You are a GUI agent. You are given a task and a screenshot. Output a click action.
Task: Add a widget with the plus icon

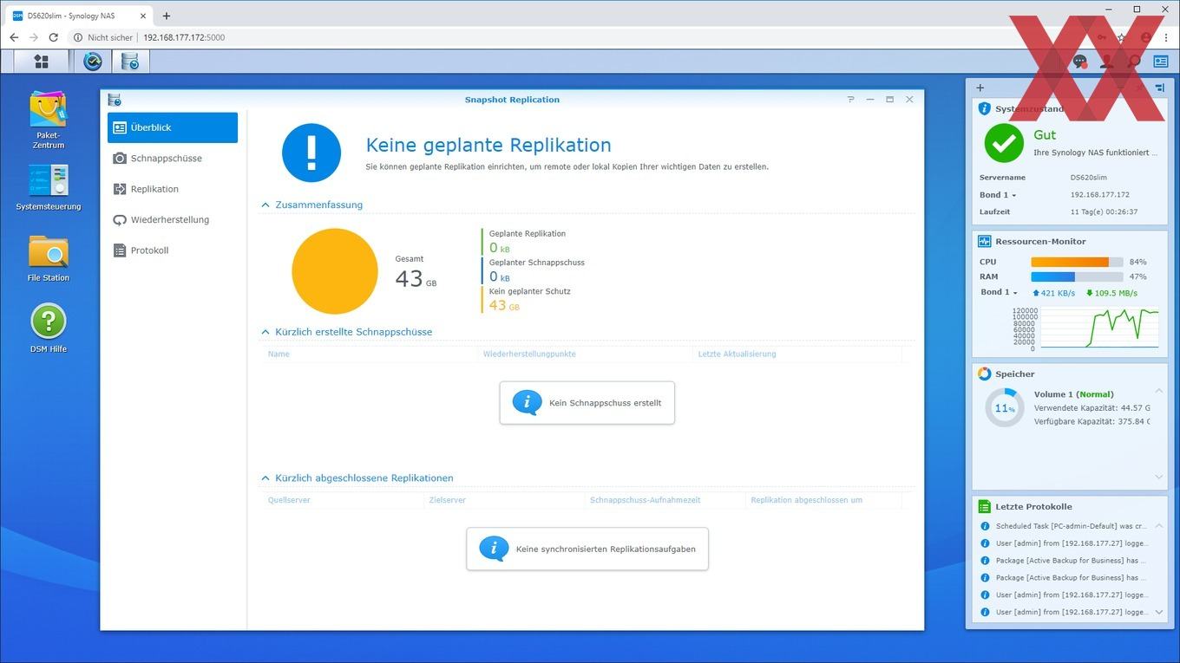coord(980,88)
